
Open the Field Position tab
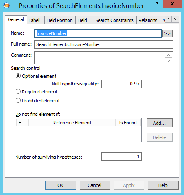[x=59, y=20]
